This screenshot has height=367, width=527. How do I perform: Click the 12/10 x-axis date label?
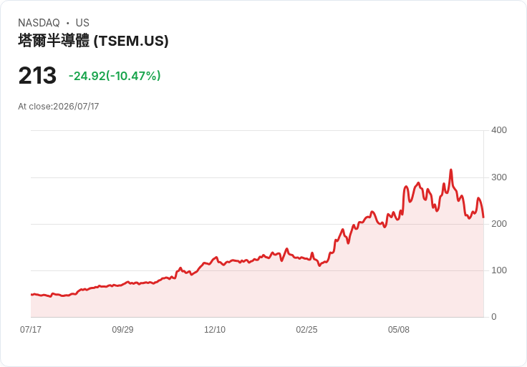215,329
